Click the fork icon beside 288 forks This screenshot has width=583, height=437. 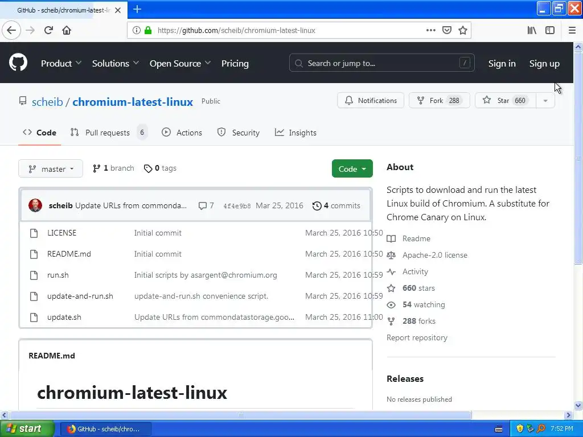click(391, 321)
